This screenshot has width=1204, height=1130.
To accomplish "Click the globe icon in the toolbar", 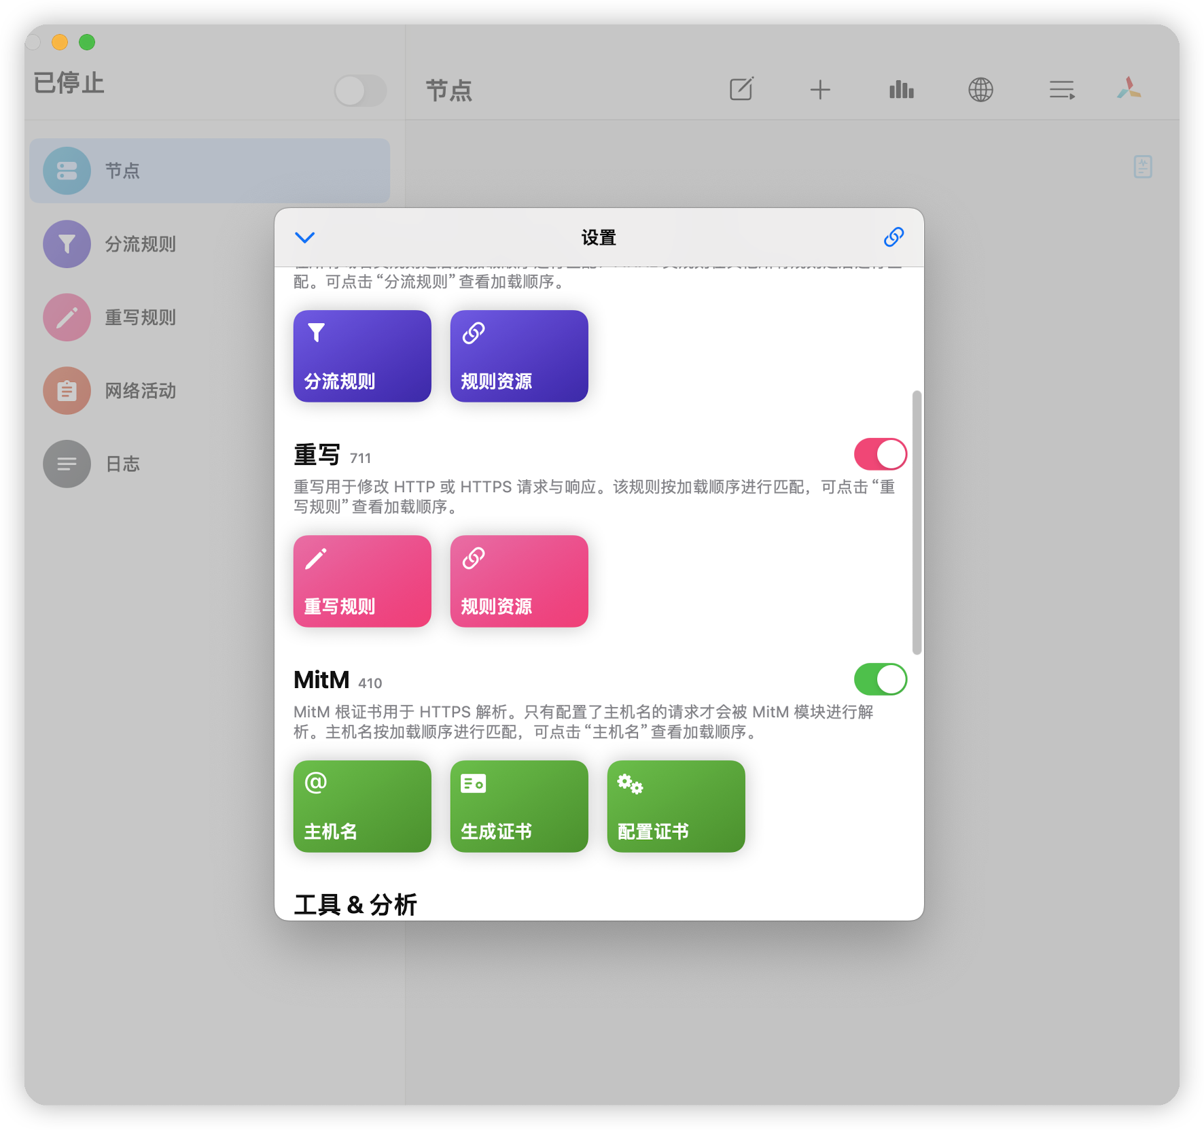I will [x=980, y=89].
